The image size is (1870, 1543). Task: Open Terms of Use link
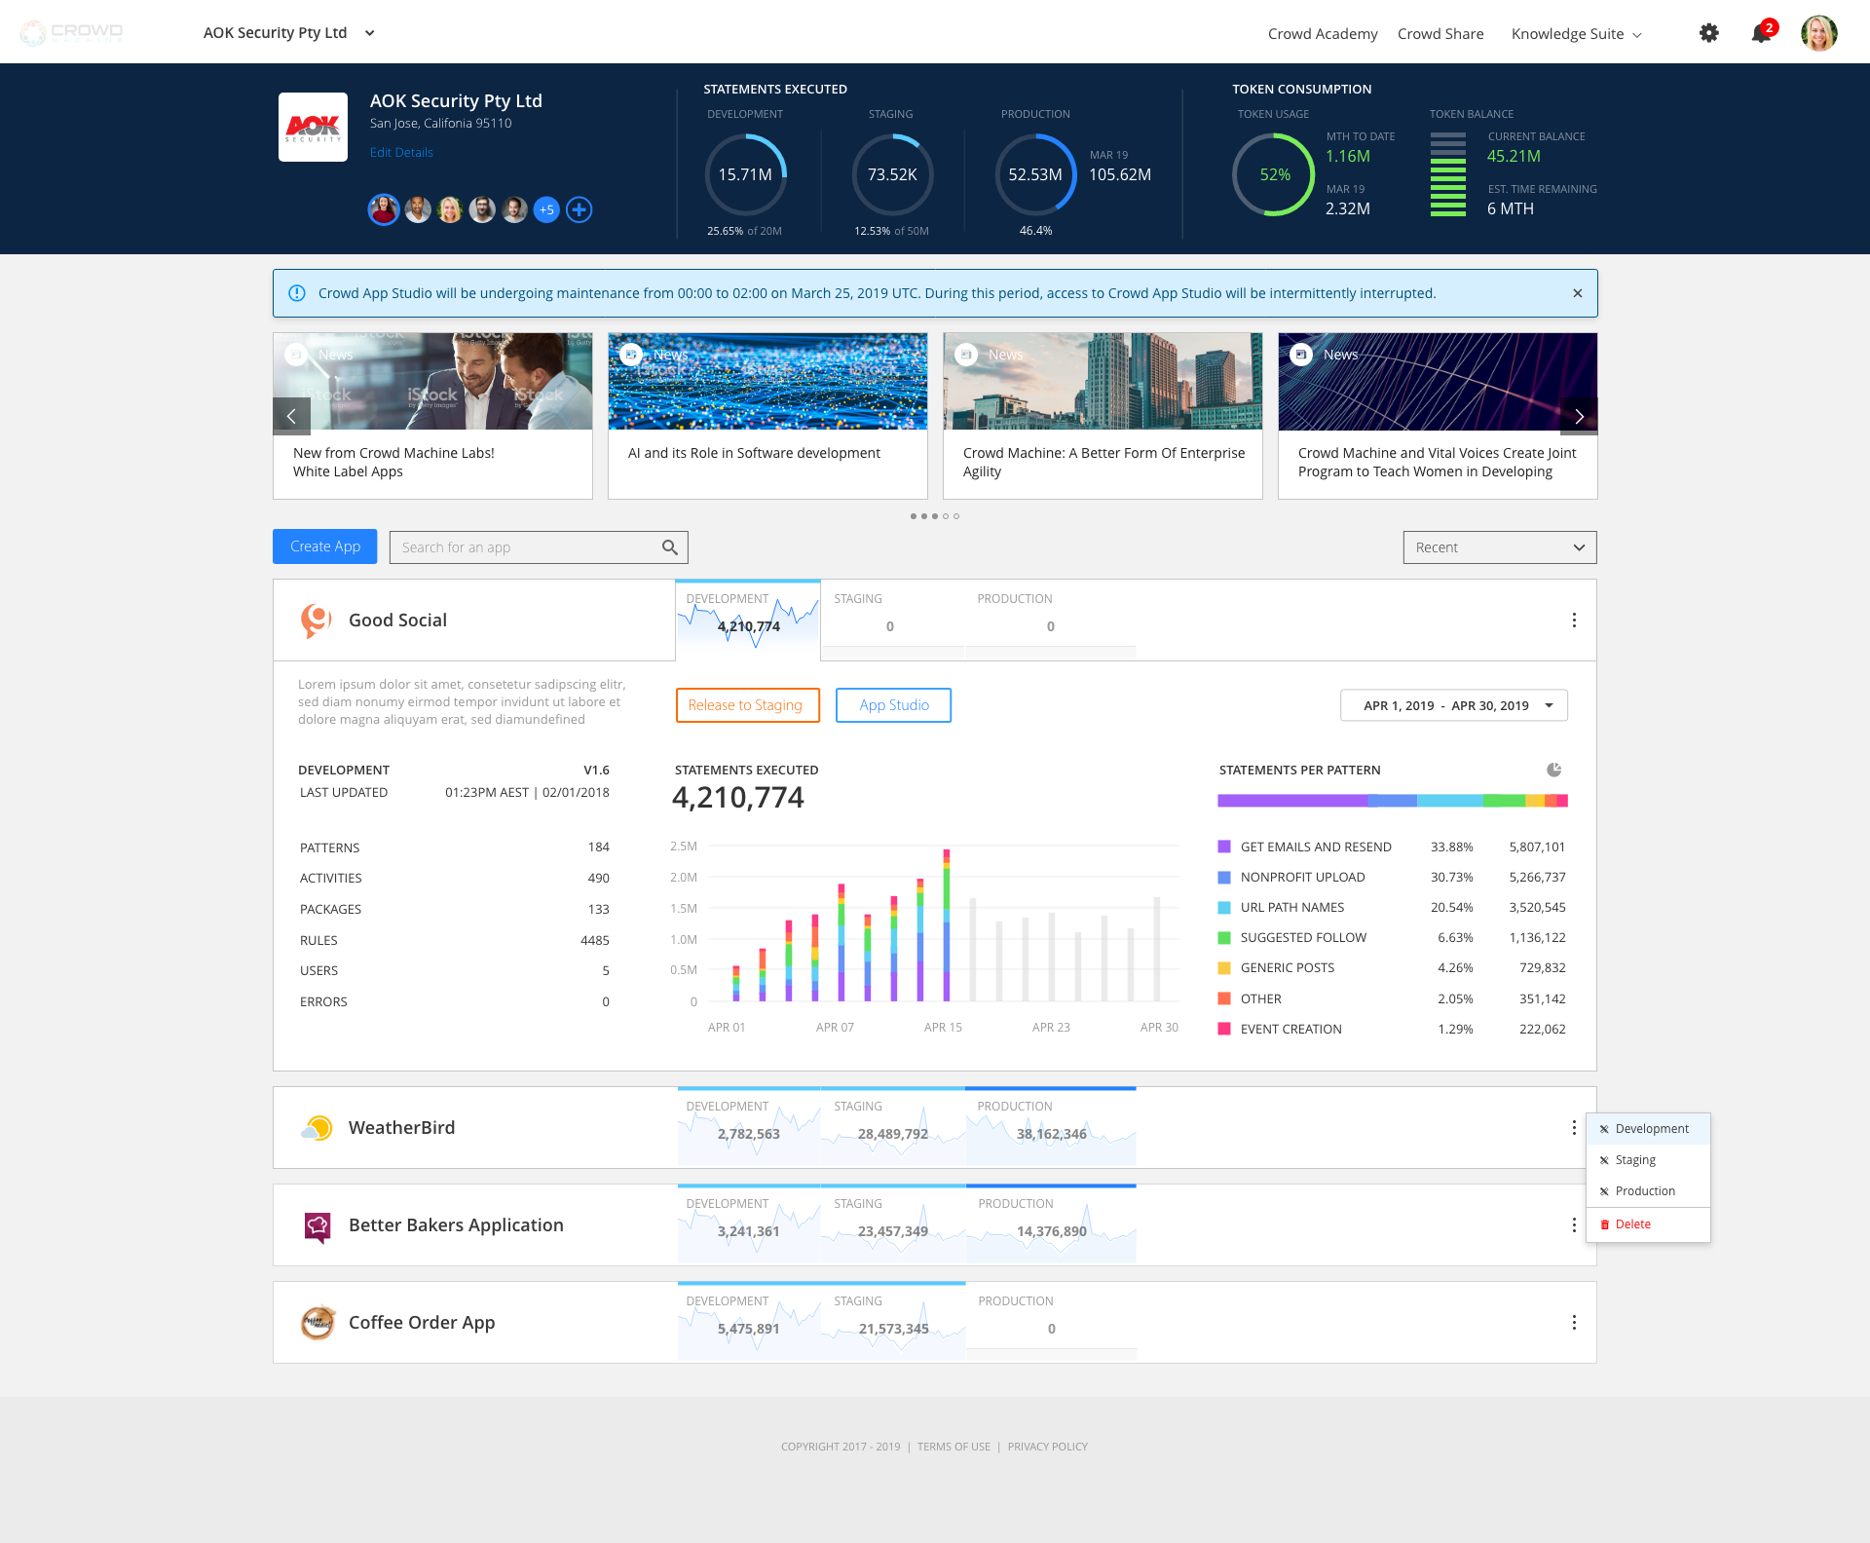point(954,1447)
